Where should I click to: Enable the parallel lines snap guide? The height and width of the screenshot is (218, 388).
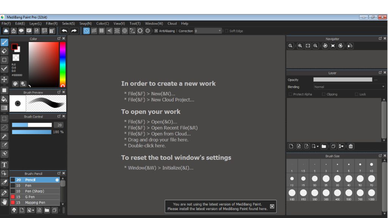point(94,31)
